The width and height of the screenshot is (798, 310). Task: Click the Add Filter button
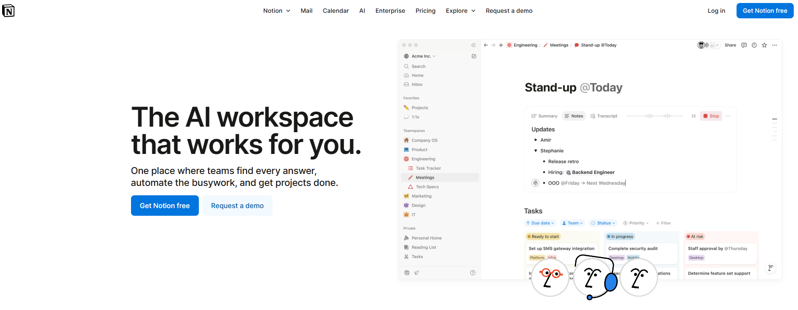tap(664, 223)
